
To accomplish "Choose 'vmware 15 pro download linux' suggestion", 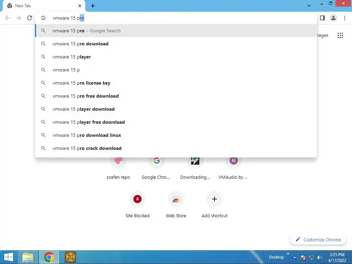I will pyautogui.click(x=176, y=135).
